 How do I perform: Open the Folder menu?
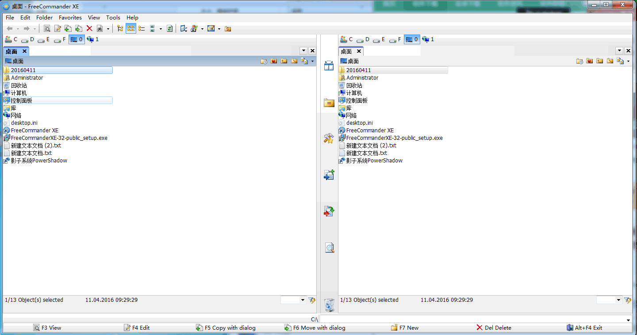(x=44, y=18)
